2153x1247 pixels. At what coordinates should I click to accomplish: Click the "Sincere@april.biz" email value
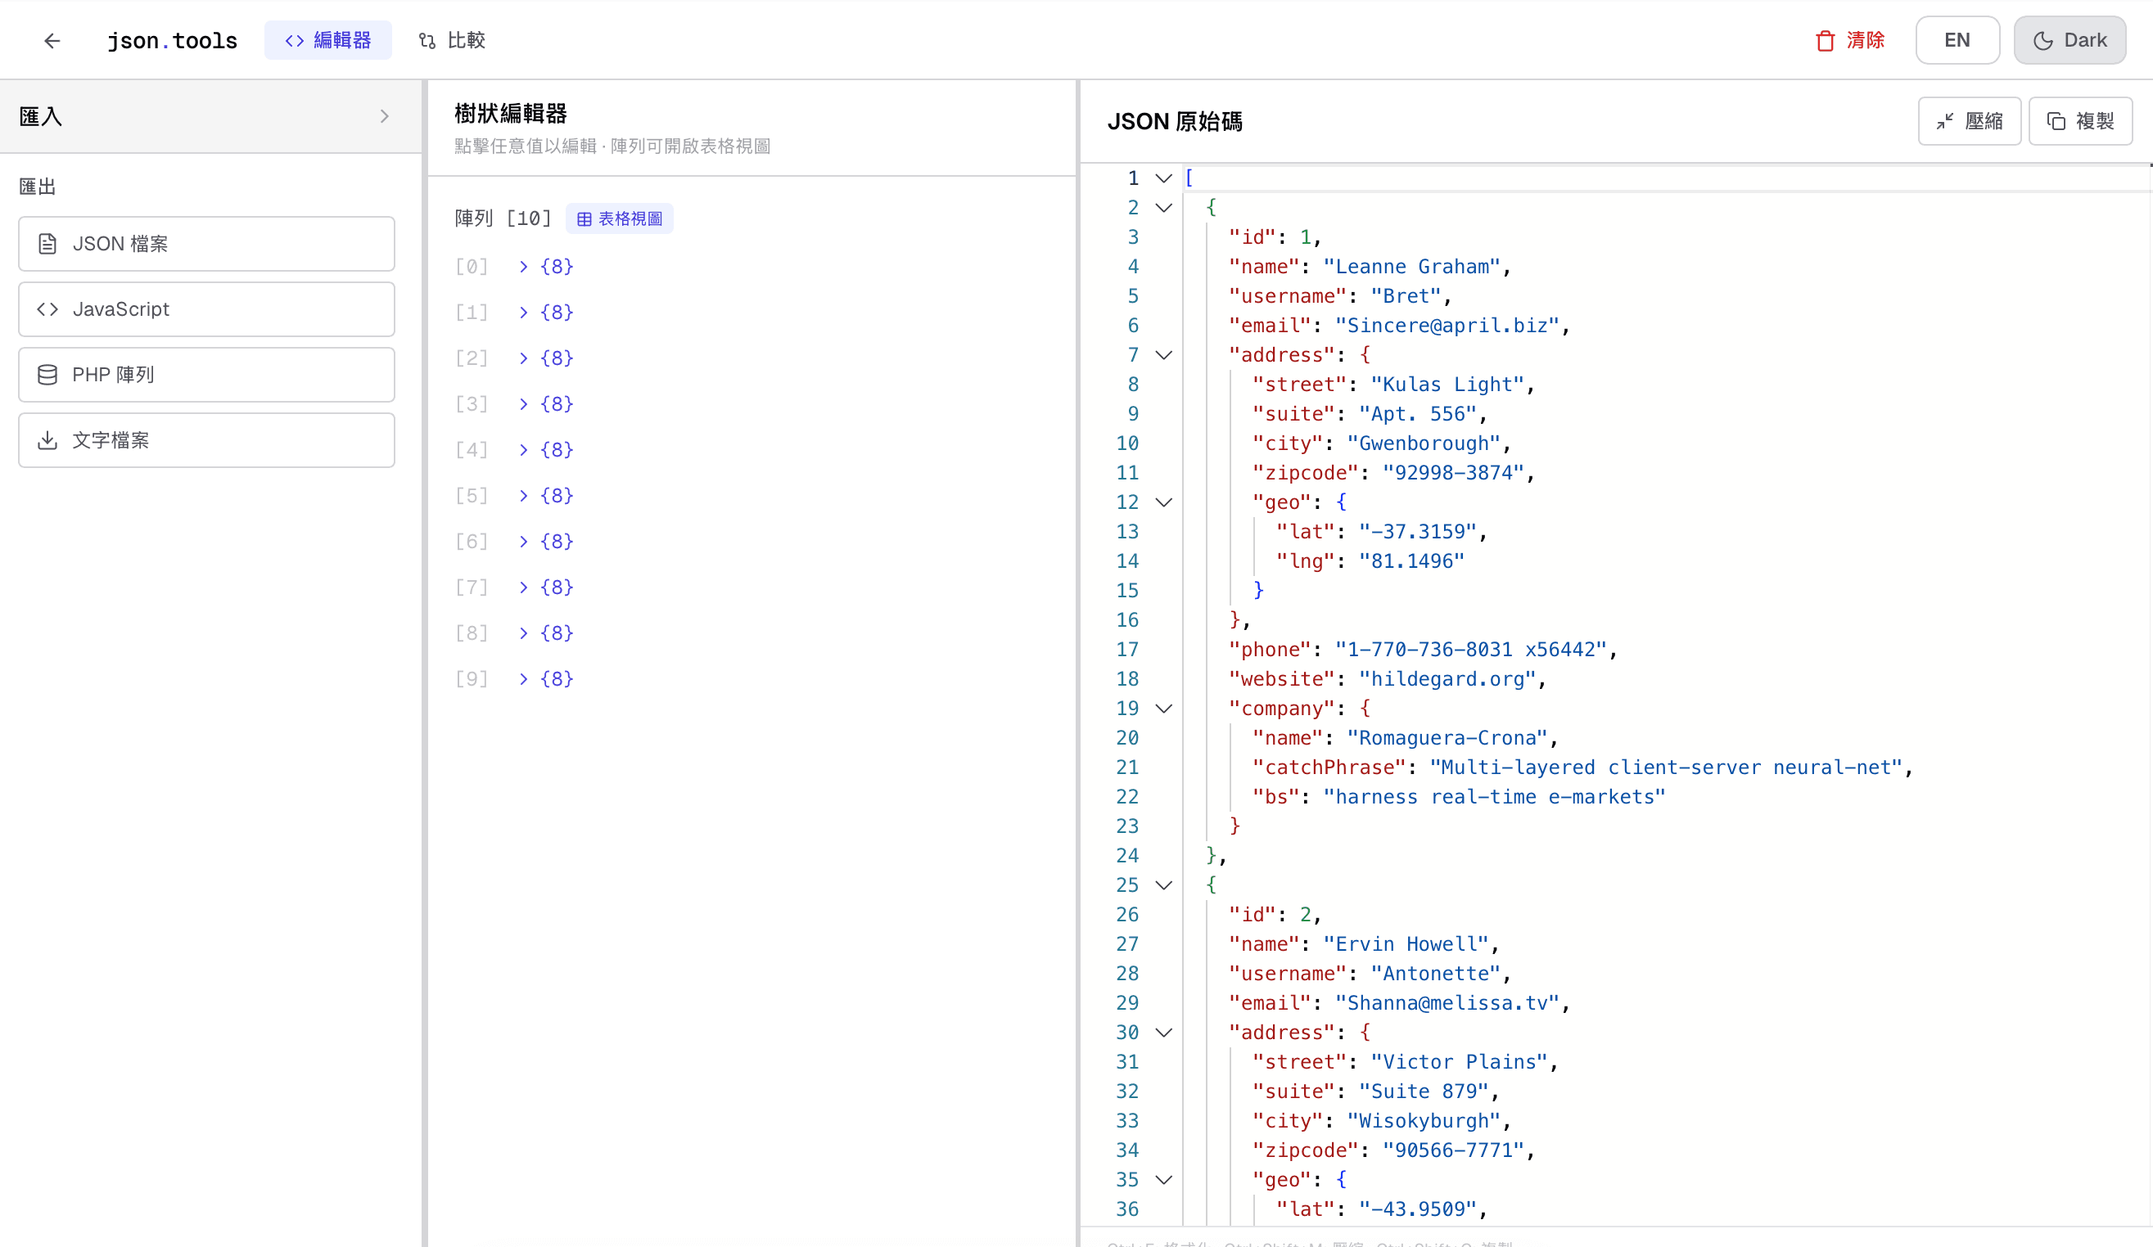pos(1447,326)
